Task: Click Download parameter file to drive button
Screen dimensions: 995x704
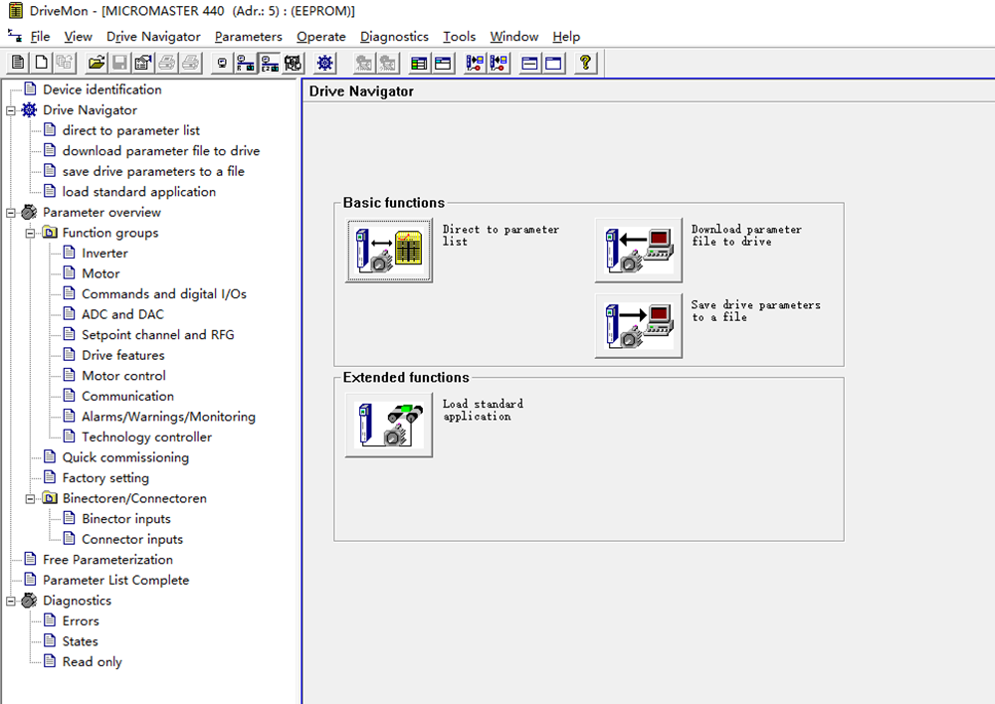Action: click(639, 251)
